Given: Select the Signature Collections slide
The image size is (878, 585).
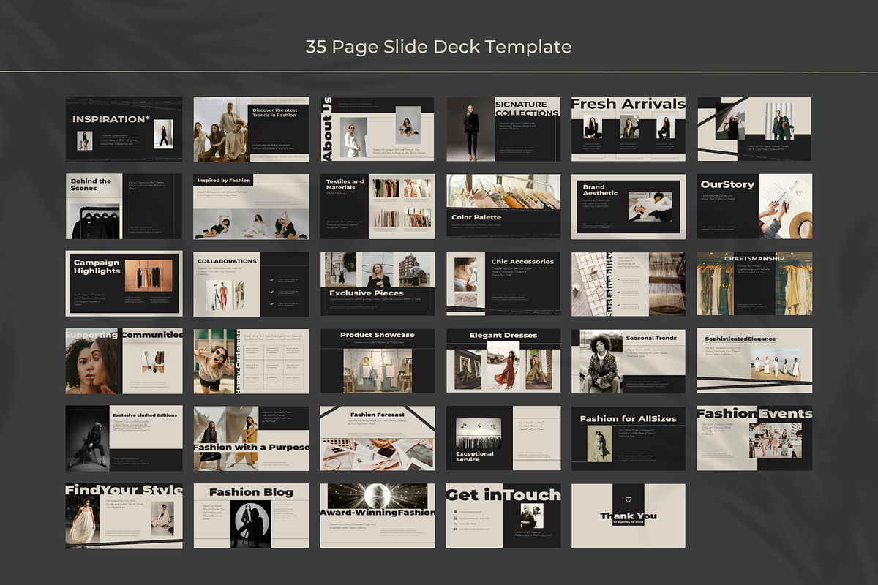Looking at the screenshot, I should point(503,129).
